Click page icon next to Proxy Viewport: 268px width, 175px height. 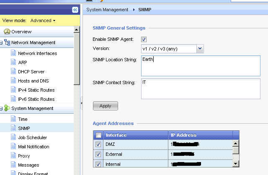point(13,155)
